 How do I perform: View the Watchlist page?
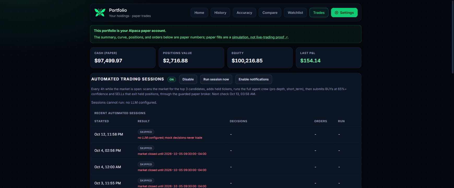point(295,13)
